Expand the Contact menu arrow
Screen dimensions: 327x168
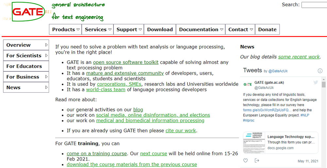(251, 29)
